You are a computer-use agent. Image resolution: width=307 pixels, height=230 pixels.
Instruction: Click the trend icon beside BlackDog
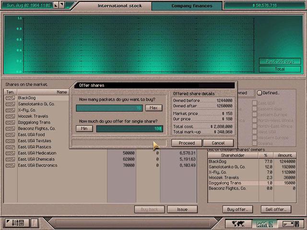click(x=10, y=98)
